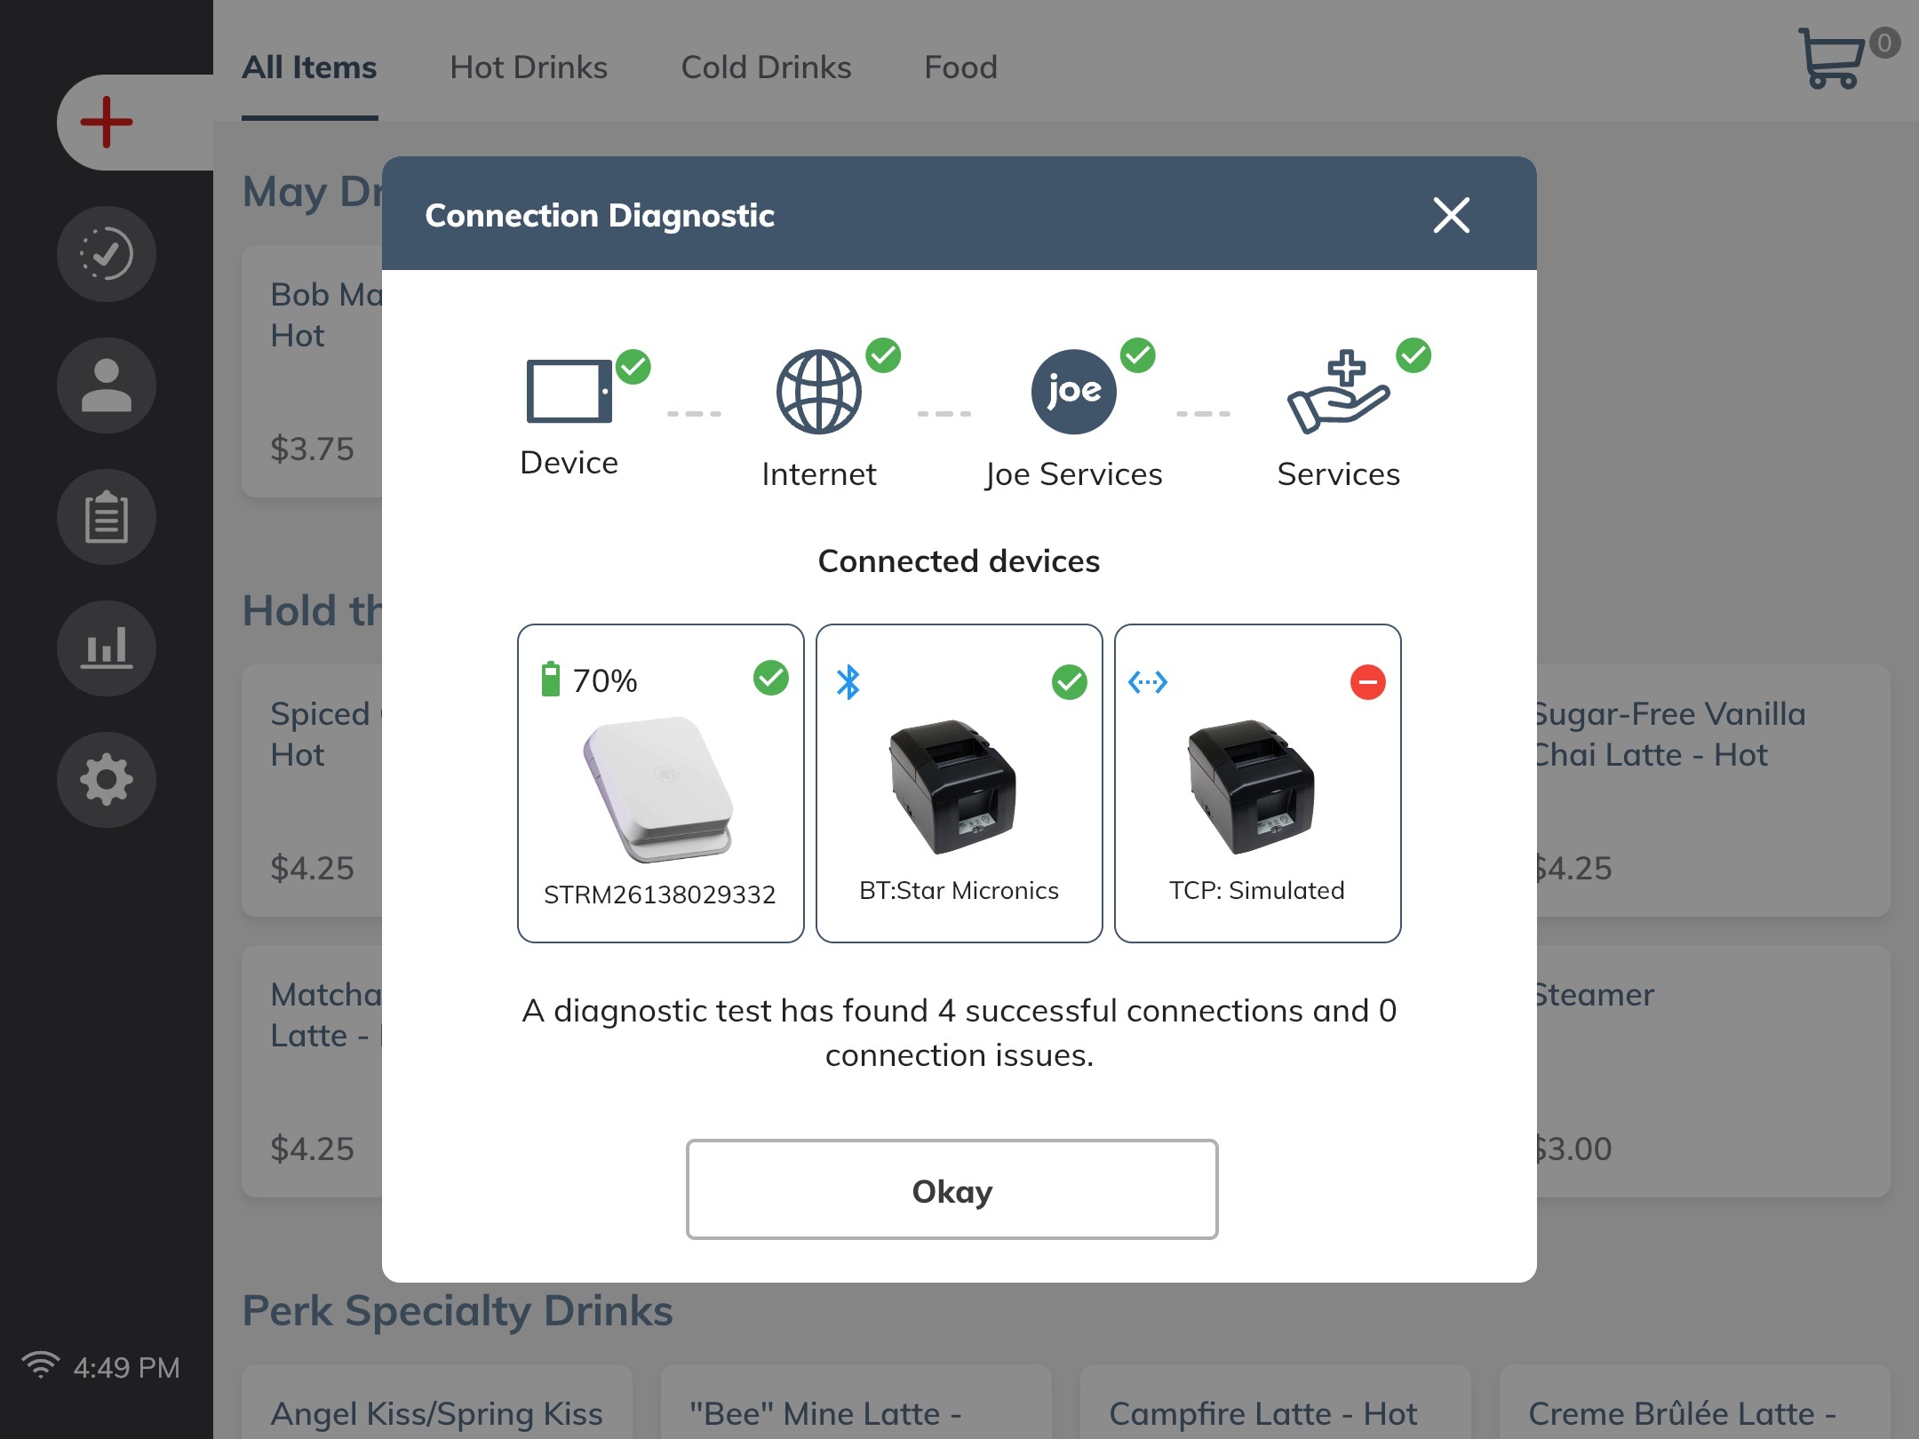Switch to the Hot Drinks tab
The height and width of the screenshot is (1439, 1919).
point(529,68)
